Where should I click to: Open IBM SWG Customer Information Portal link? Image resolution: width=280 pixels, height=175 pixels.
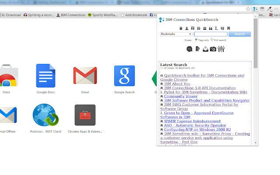199,107
